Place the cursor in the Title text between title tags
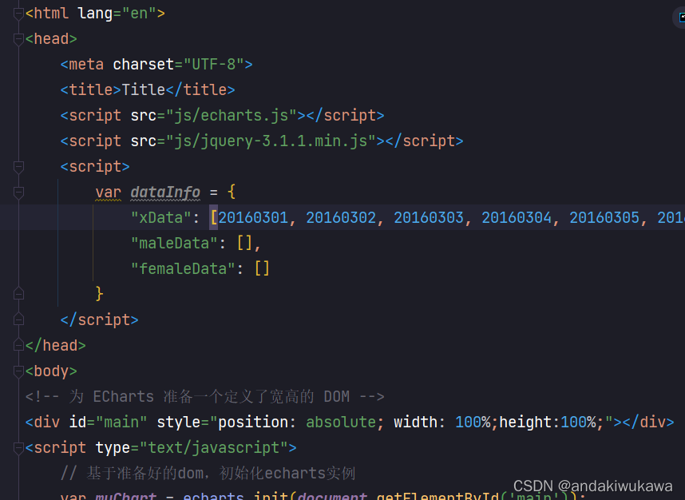685x500 pixels. [143, 90]
